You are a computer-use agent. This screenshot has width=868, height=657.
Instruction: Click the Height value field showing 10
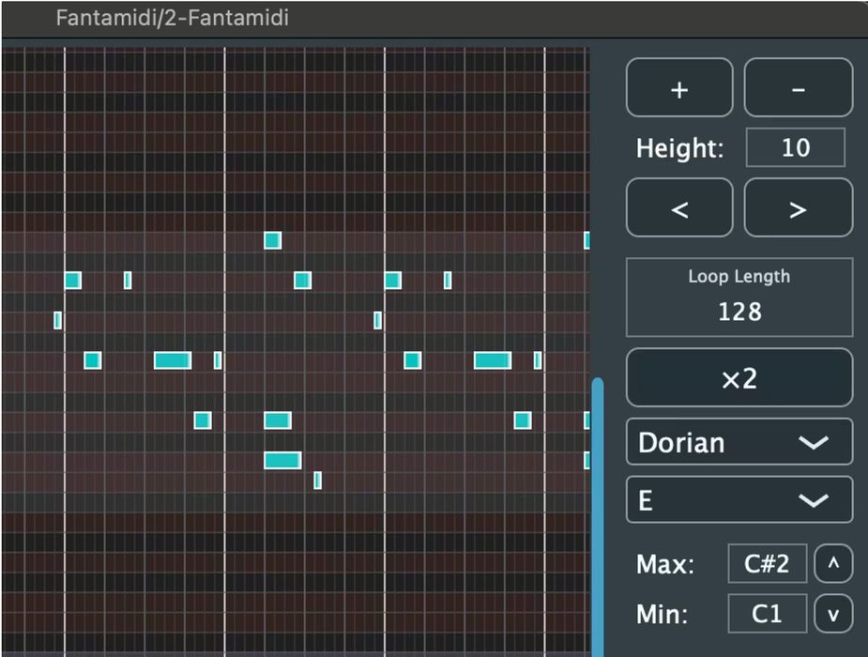tap(795, 148)
